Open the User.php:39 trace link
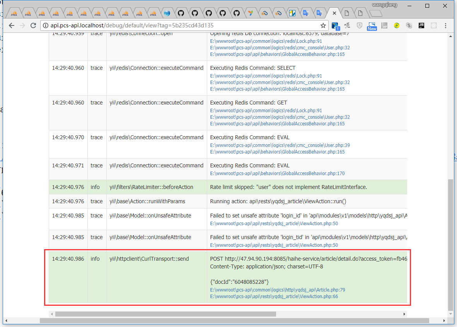 pyautogui.click(x=280, y=145)
